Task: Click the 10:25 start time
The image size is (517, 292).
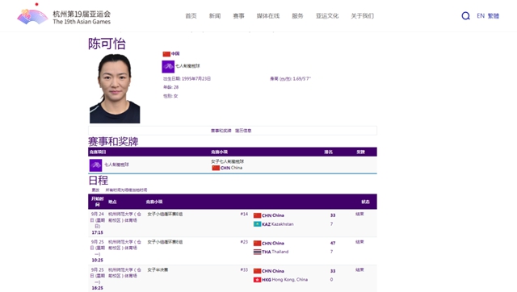Action: tap(97, 260)
